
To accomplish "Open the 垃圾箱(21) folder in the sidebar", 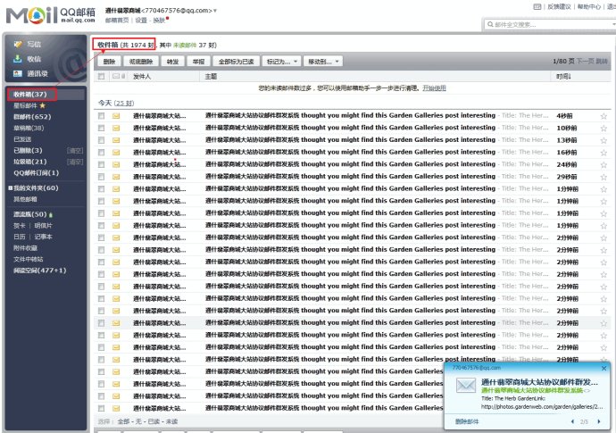I will click(29, 162).
